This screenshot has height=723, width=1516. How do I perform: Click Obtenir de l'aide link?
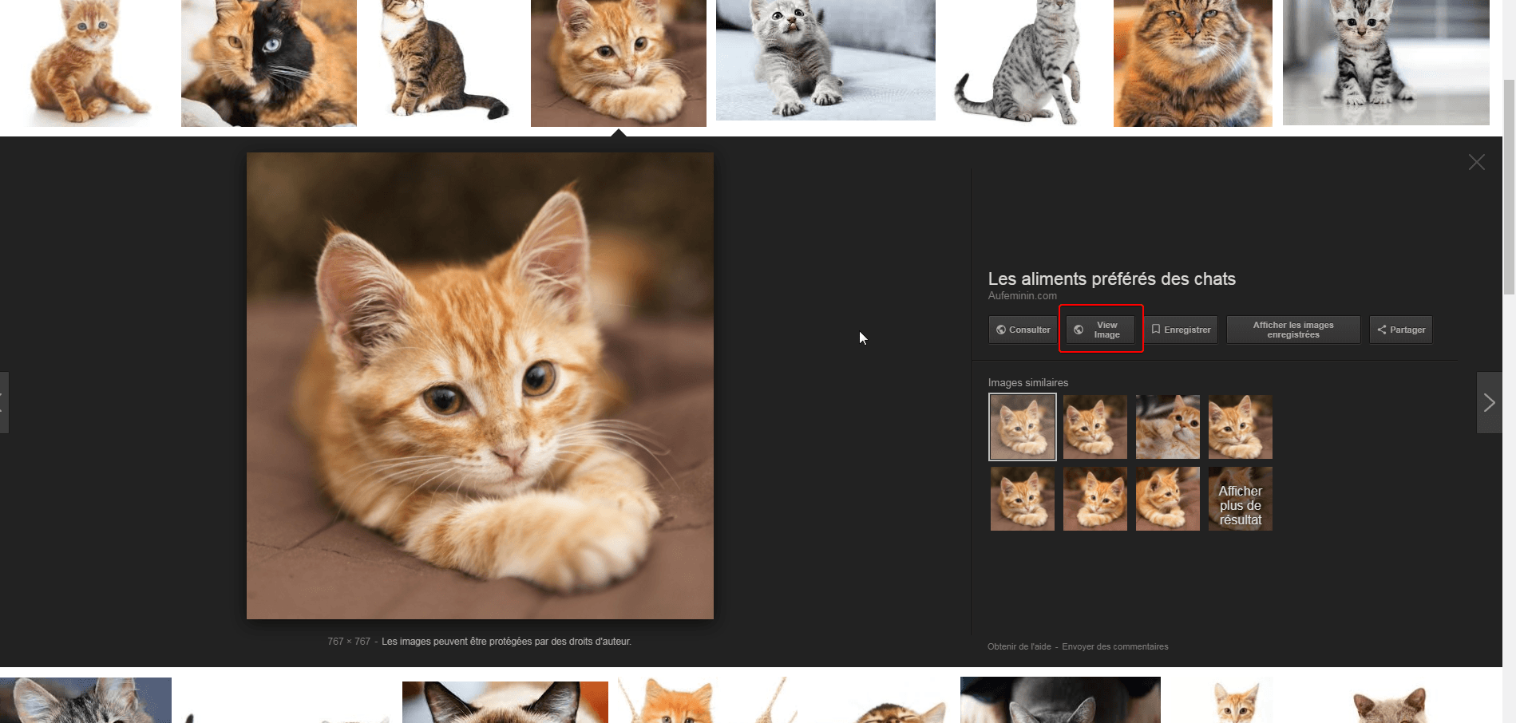pyautogui.click(x=1019, y=646)
